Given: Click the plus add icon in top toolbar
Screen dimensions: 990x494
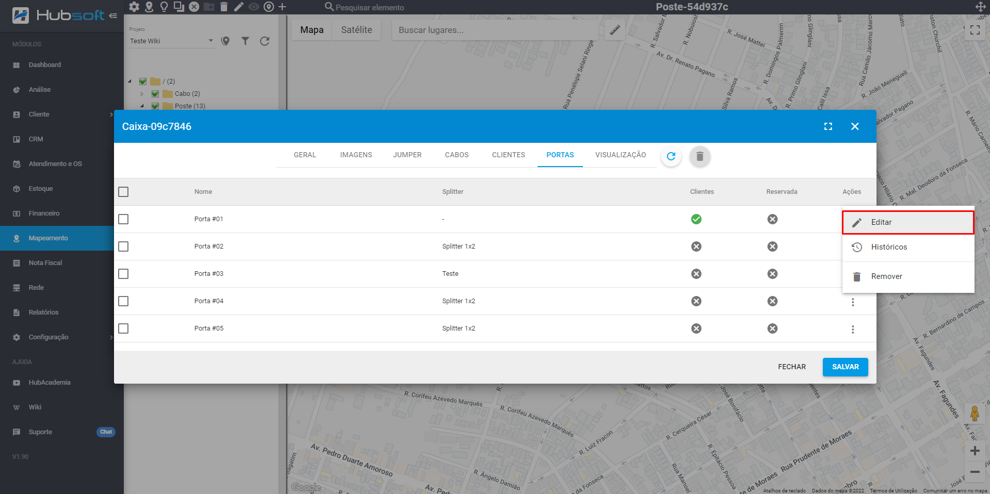Looking at the screenshot, I should coord(282,7).
